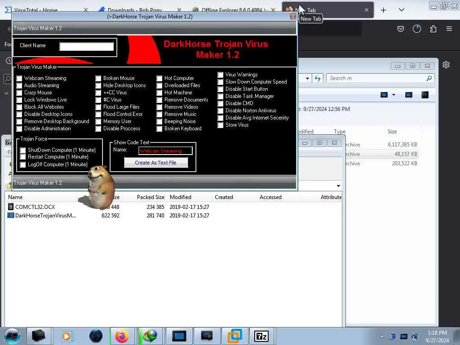Tick Block All Websites checkbox

coord(19,107)
